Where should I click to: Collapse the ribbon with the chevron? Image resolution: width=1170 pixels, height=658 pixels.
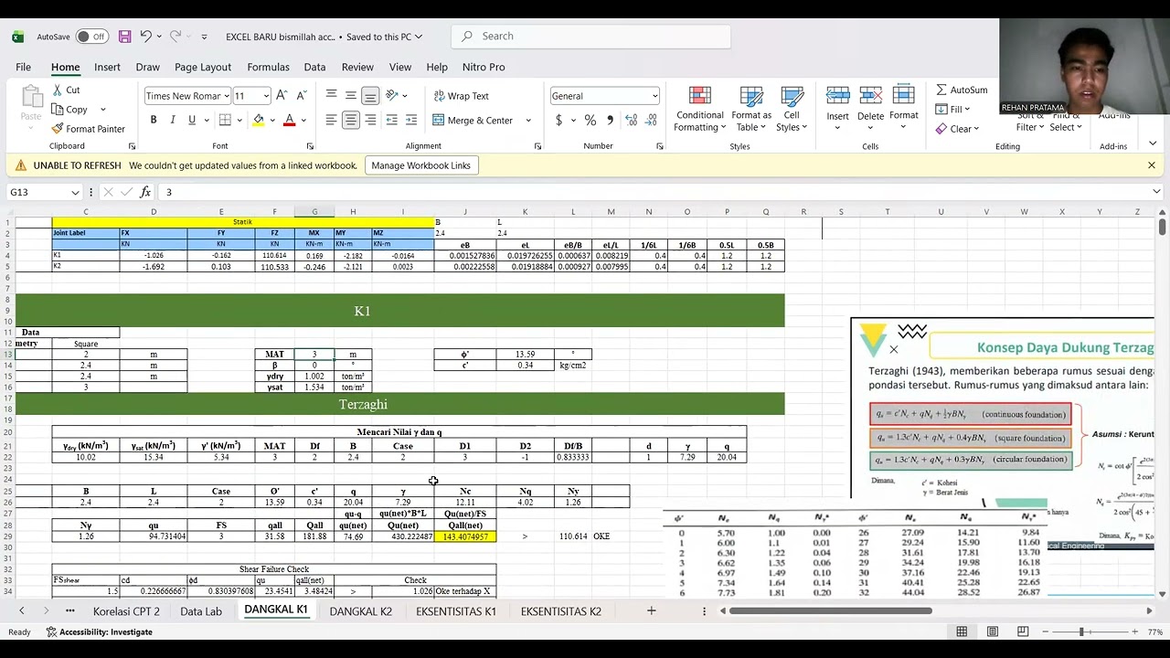tap(1152, 143)
